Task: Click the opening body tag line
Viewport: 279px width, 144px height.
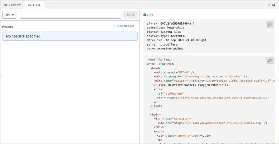Action: [155, 114]
